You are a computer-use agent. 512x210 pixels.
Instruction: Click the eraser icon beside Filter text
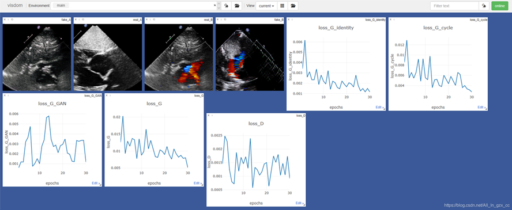click(x=484, y=6)
